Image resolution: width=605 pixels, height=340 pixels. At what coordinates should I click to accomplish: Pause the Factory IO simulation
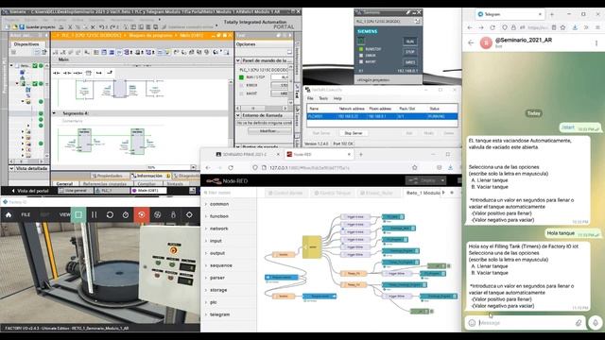[95, 214]
